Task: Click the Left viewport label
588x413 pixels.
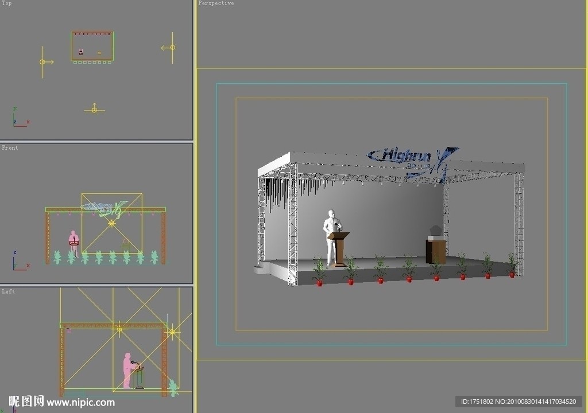Action: (x=8, y=291)
